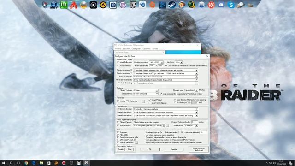Viewport: 295px width, 166px height.
Task: Open the red 'A' app in dock
Action: 74,5
